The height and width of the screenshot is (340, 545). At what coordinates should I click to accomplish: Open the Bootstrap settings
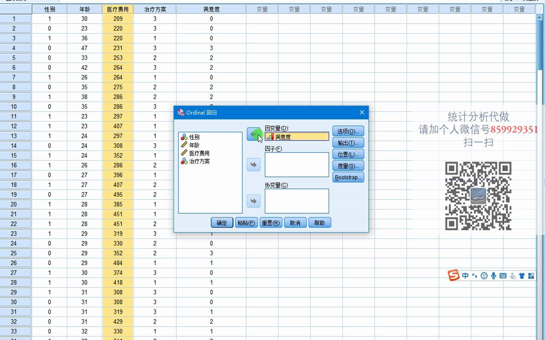[x=348, y=177]
